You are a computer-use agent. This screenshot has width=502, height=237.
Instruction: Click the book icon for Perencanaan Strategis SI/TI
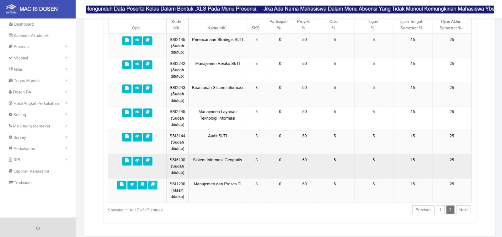click(148, 41)
